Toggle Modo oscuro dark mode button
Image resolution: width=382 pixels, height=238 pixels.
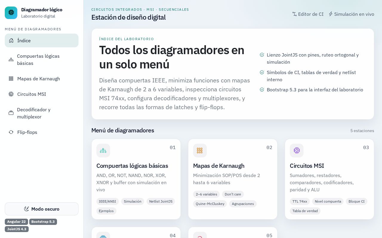[x=41, y=209]
